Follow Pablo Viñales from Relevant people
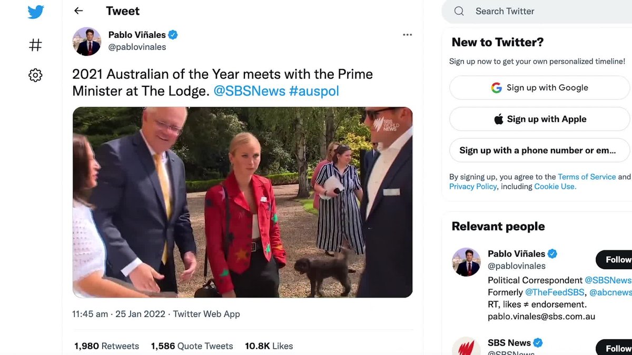 pyautogui.click(x=616, y=259)
